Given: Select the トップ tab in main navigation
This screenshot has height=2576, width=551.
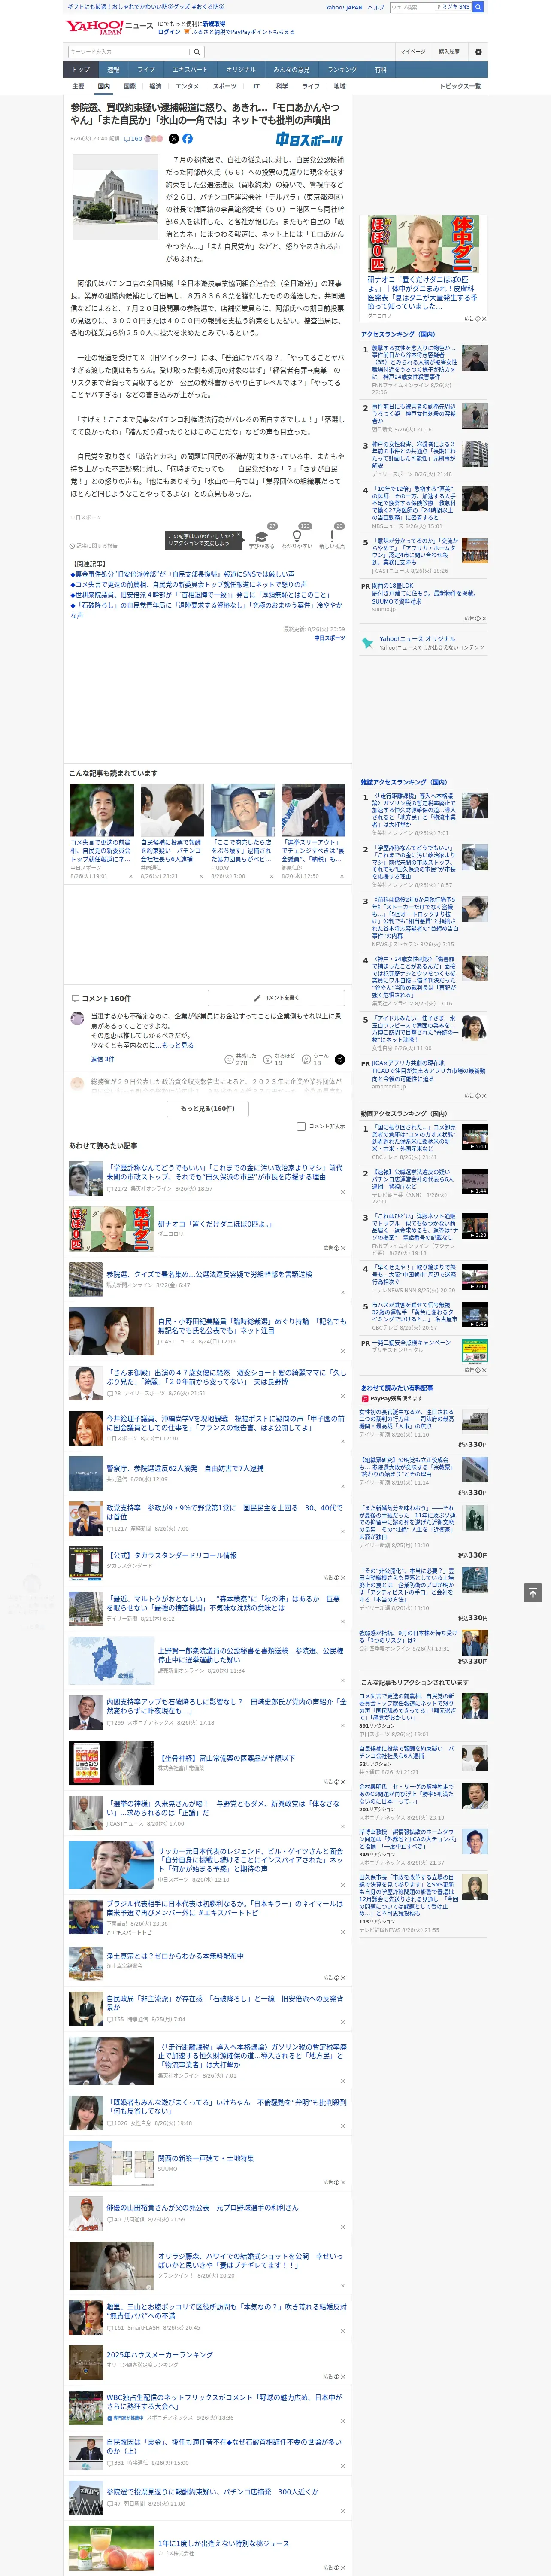Looking at the screenshot, I should [x=81, y=70].
